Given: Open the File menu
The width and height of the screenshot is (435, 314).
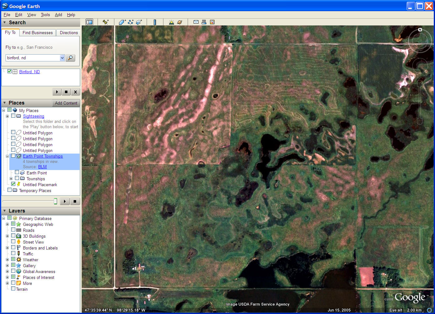Looking at the screenshot, I should tap(7, 15).
